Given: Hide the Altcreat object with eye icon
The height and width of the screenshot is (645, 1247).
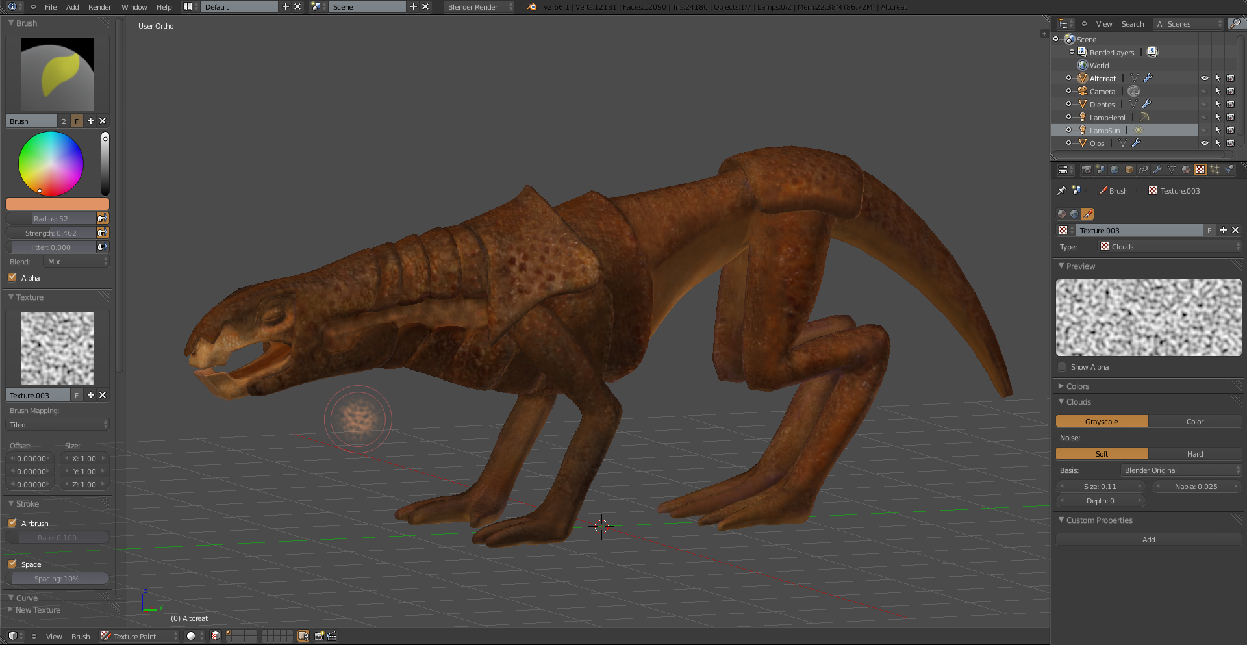Looking at the screenshot, I should pyautogui.click(x=1204, y=78).
